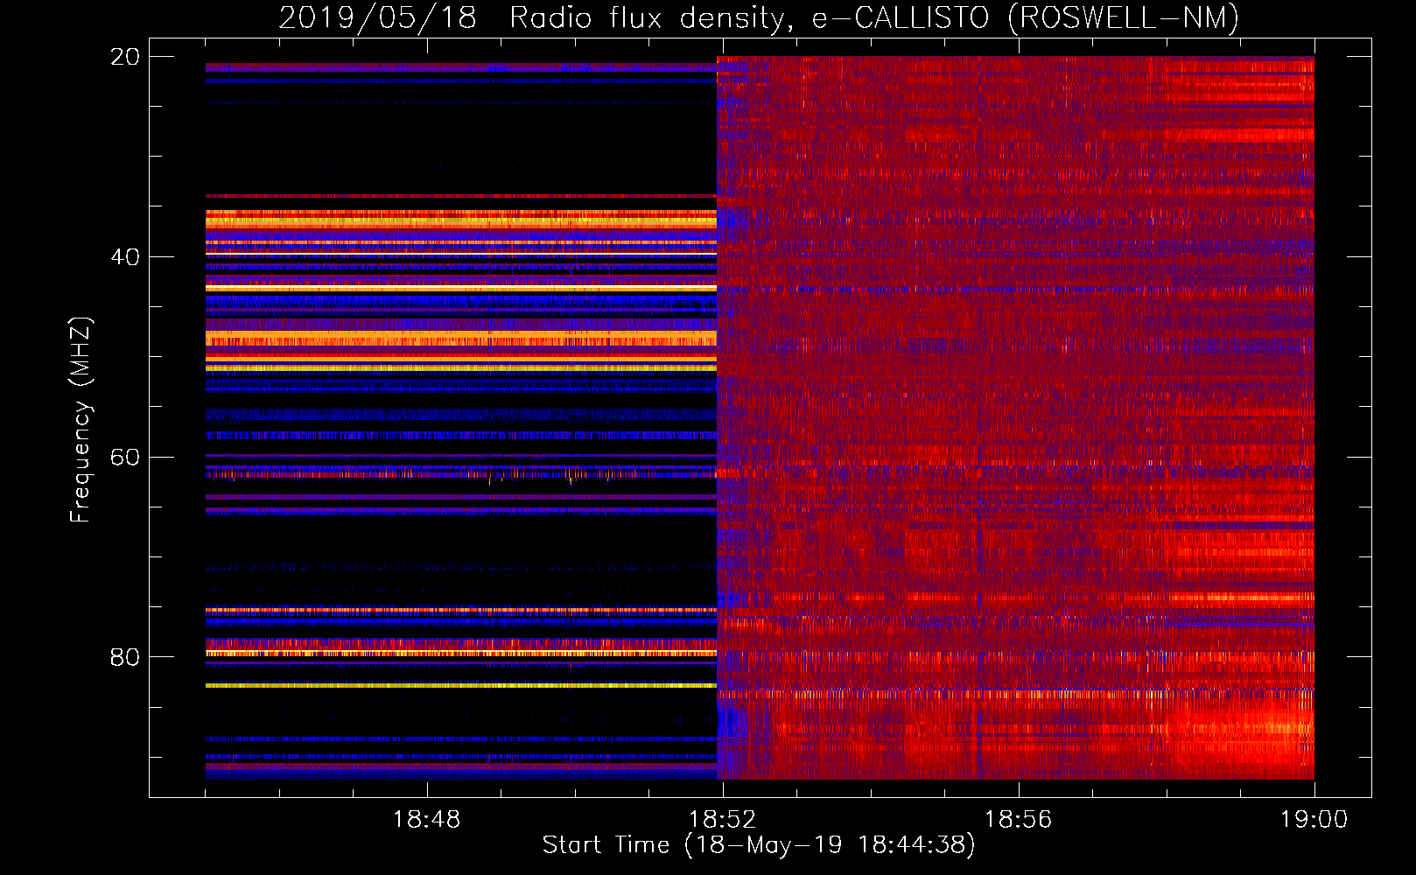This screenshot has width=1416, height=875.
Task: Select the 'Frequency (MHZ)' axis label
Action: coord(81,420)
